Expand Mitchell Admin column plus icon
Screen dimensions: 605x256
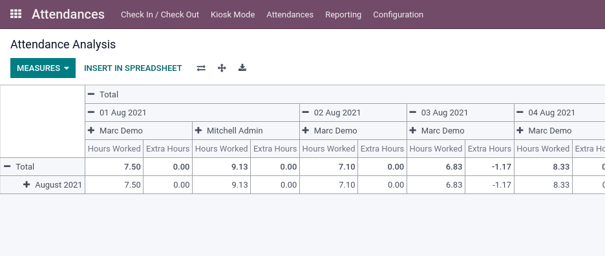pyautogui.click(x=198, y=130)
